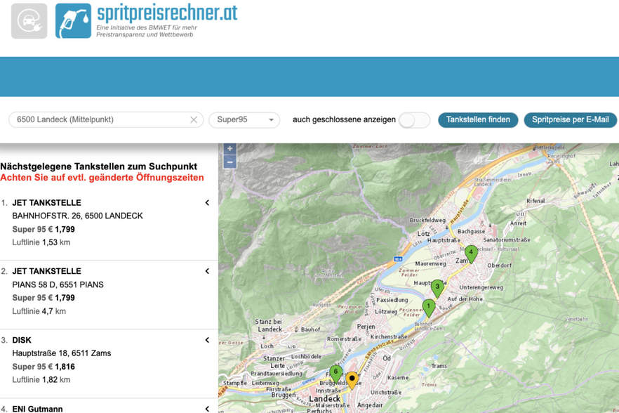Screen dimensions: 619x413
Task: Zoom in the map with plus button
Action: click(x=229, y=149)
